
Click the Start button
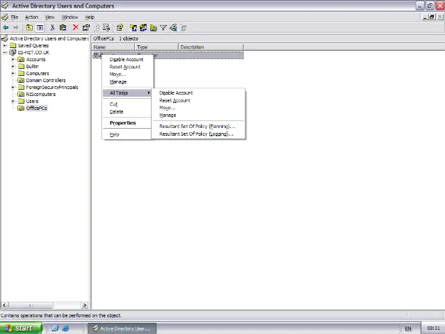coord(21,328)
